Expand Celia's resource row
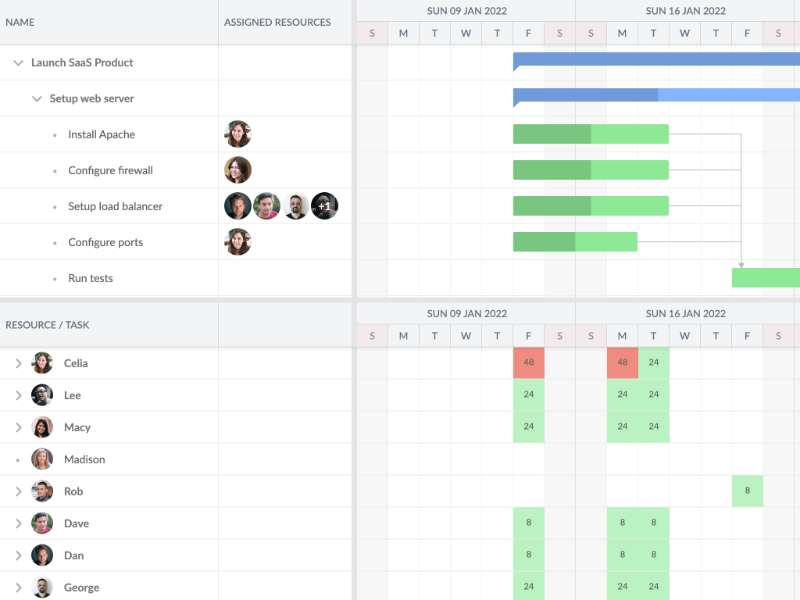Image resolution: width=800 pixels, height=600 pixels. [x=18, y=363]
